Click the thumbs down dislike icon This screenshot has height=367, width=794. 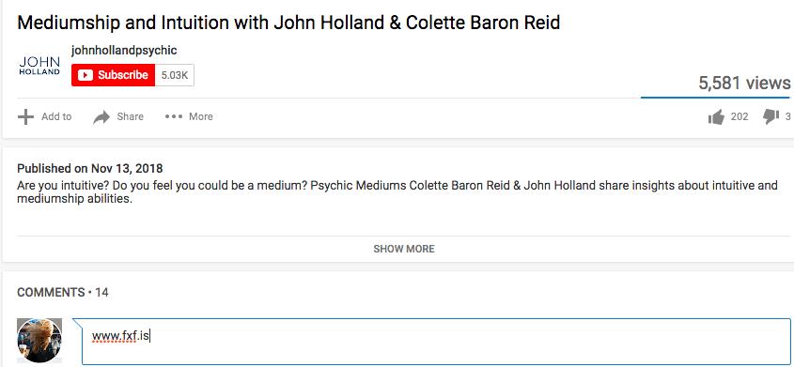click(x=771, y=116)
